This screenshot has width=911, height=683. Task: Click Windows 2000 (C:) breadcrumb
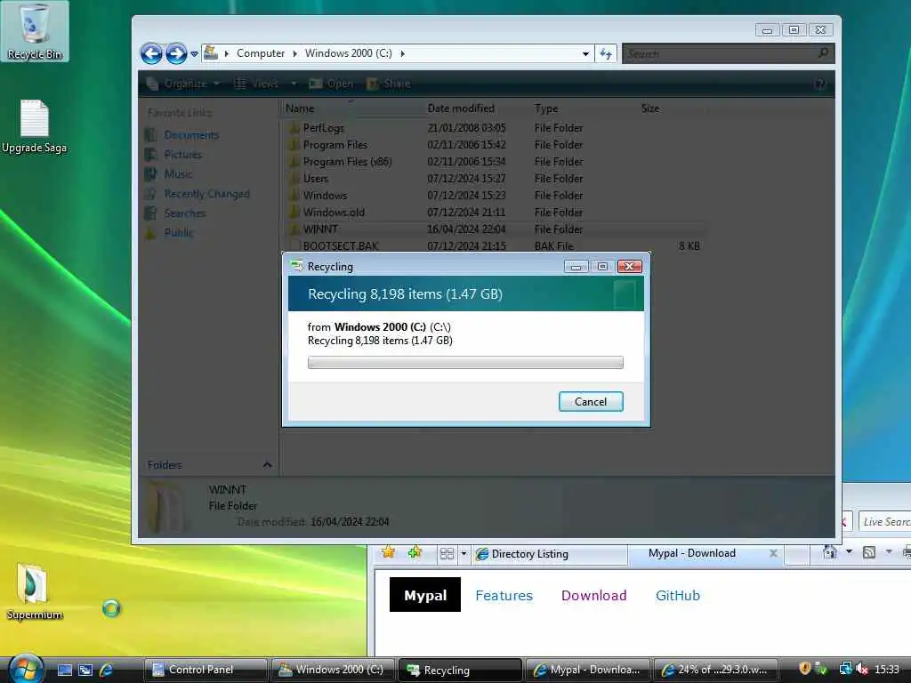348,53
